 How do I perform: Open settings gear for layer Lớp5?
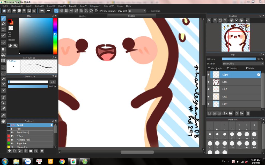click(258, 75)
